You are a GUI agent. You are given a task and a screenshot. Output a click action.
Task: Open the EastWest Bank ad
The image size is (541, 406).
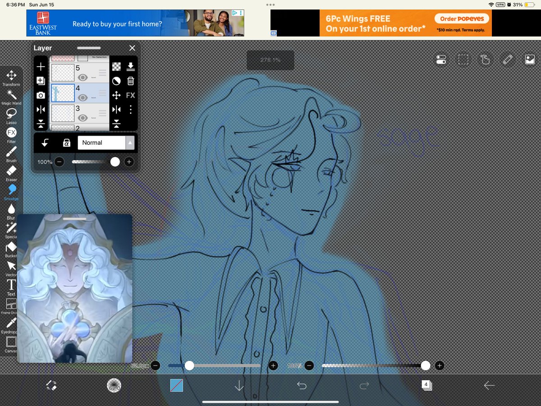coord(135,23)
